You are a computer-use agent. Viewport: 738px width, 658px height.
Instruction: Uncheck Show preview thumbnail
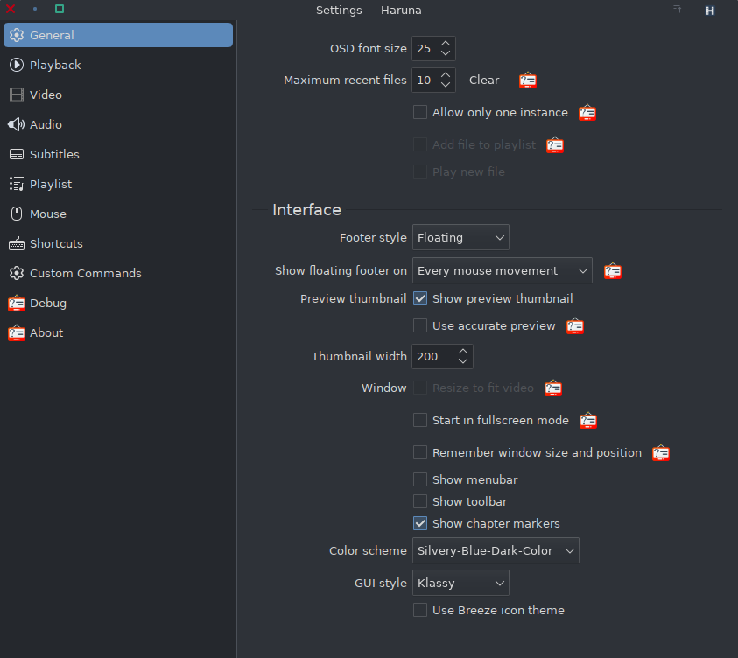(420, 298)
